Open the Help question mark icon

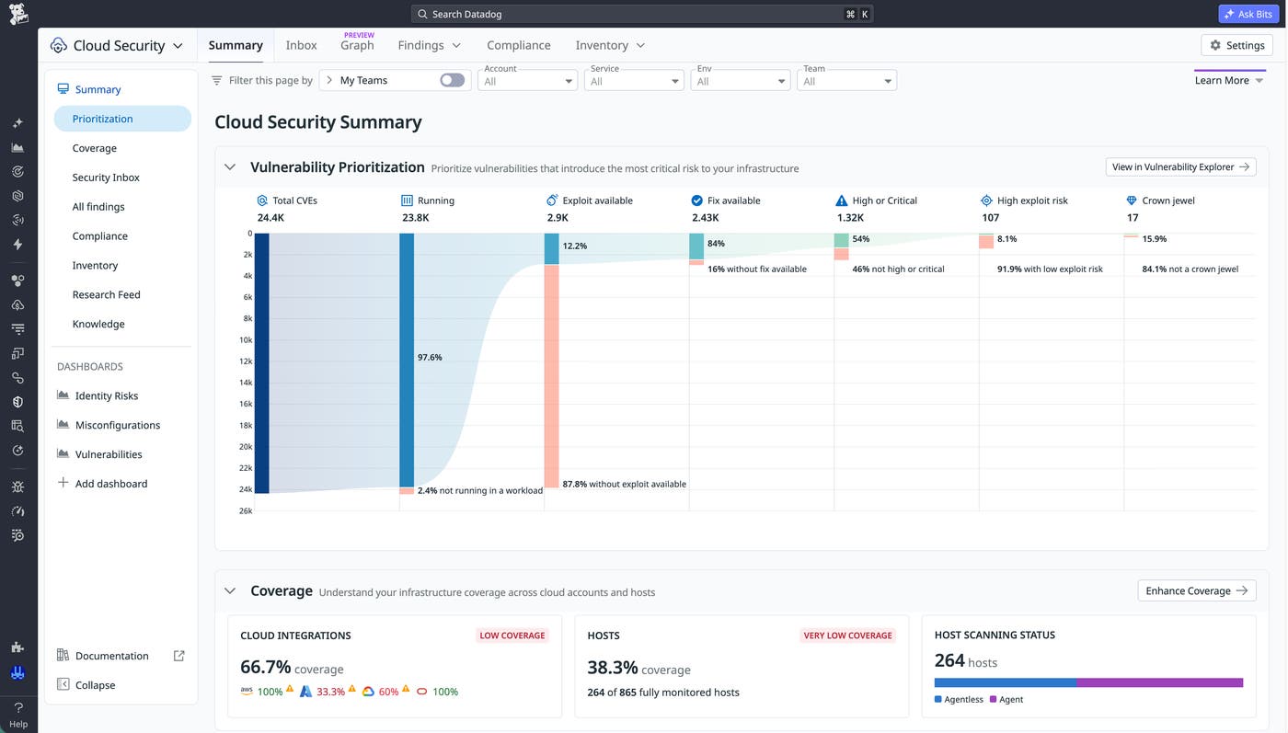click(18, 707)
